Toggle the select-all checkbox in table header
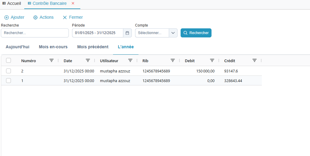The width and height of the screenshot is (310, 156). 8,60
